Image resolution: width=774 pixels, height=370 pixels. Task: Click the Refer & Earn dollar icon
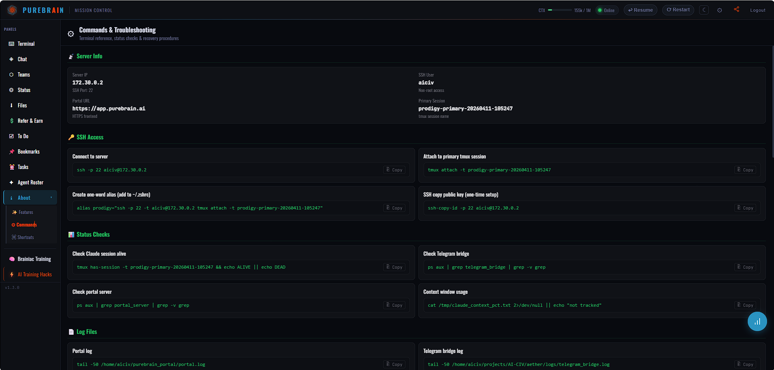(11, 121)
